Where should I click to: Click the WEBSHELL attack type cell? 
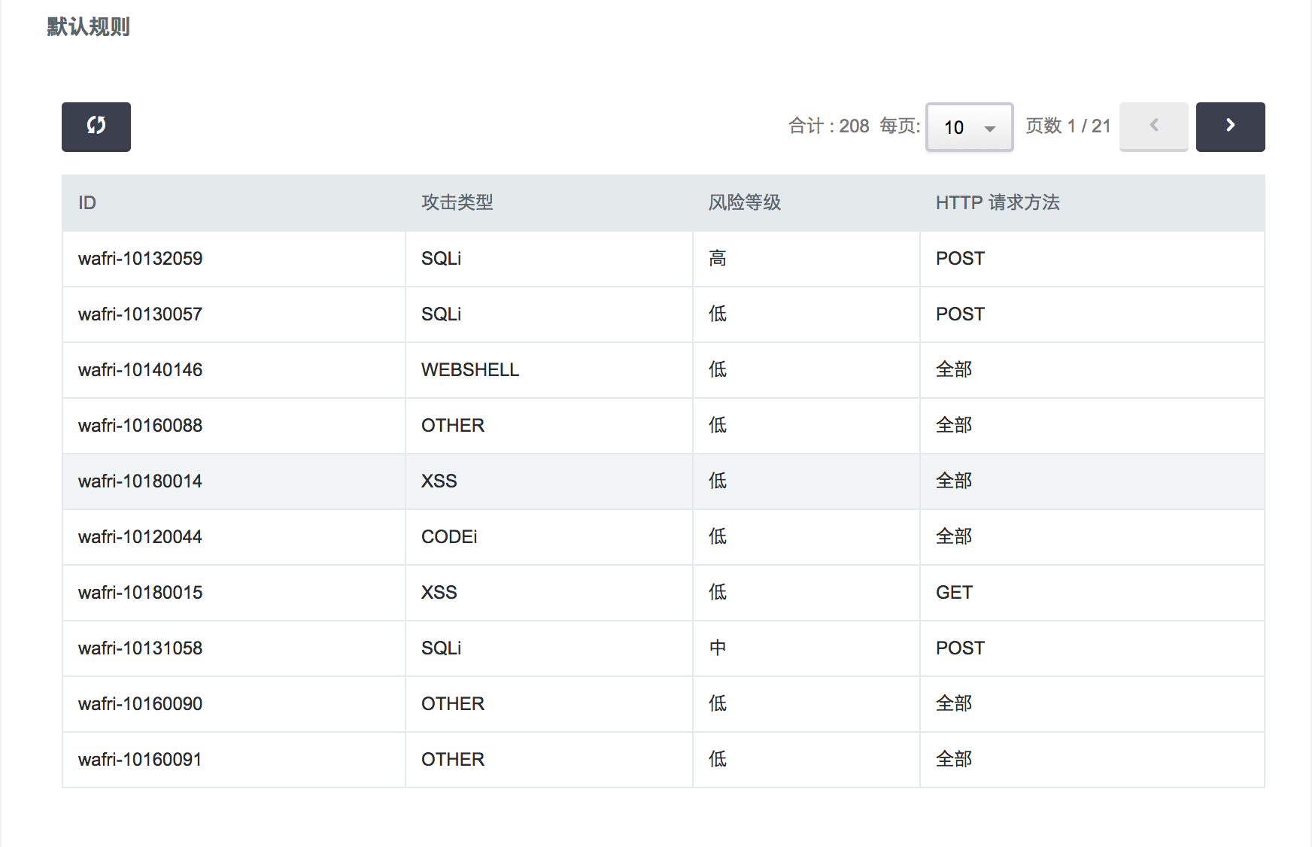[469, 370]
